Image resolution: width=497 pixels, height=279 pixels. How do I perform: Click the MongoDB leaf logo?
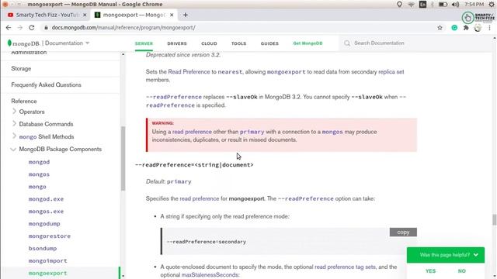(x=9, y=43)
